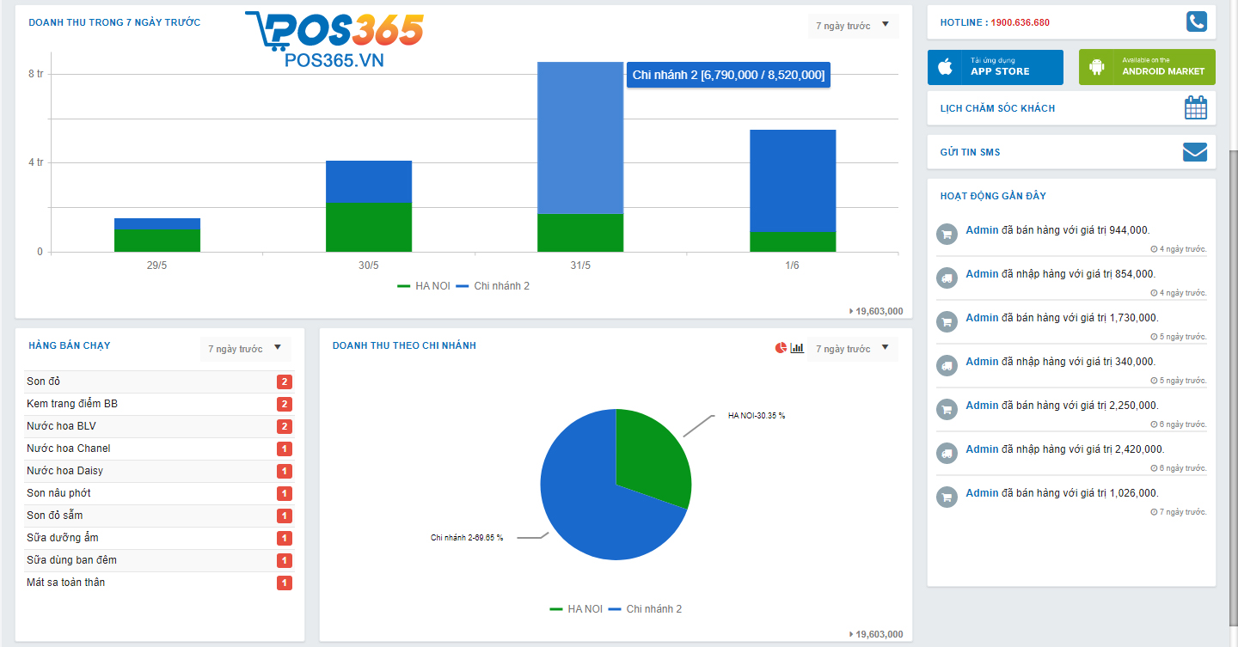Image resolution: width=1238 pixels, height=647 pixels.
Task: Toggle Chi nhánh 2 in pie chart legend
Action: 645,608
